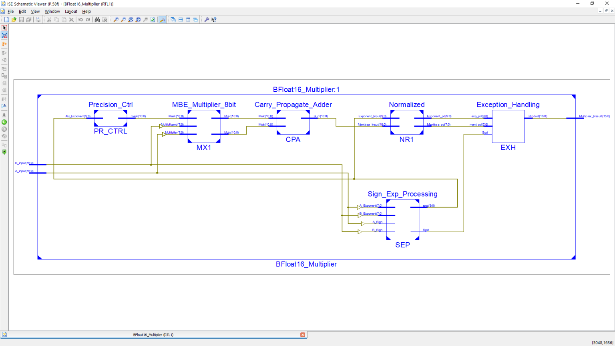
Task: Click the Zoom Out magnifier icon
Action: (123, 20)
